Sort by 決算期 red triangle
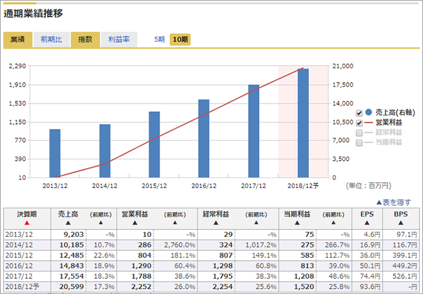 [x=27, y=223]
